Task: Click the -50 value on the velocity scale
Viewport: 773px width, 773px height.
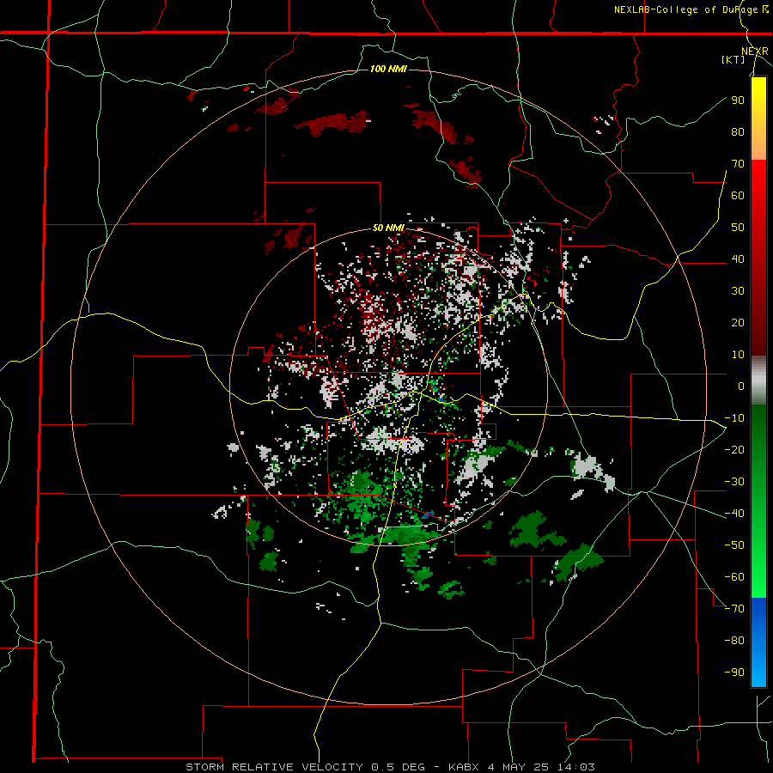Action: (734, 545)
